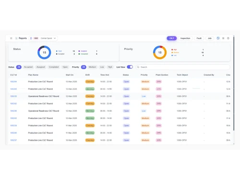Sort by Shift column header
This screenshot has height=180, width=240.
87,75
